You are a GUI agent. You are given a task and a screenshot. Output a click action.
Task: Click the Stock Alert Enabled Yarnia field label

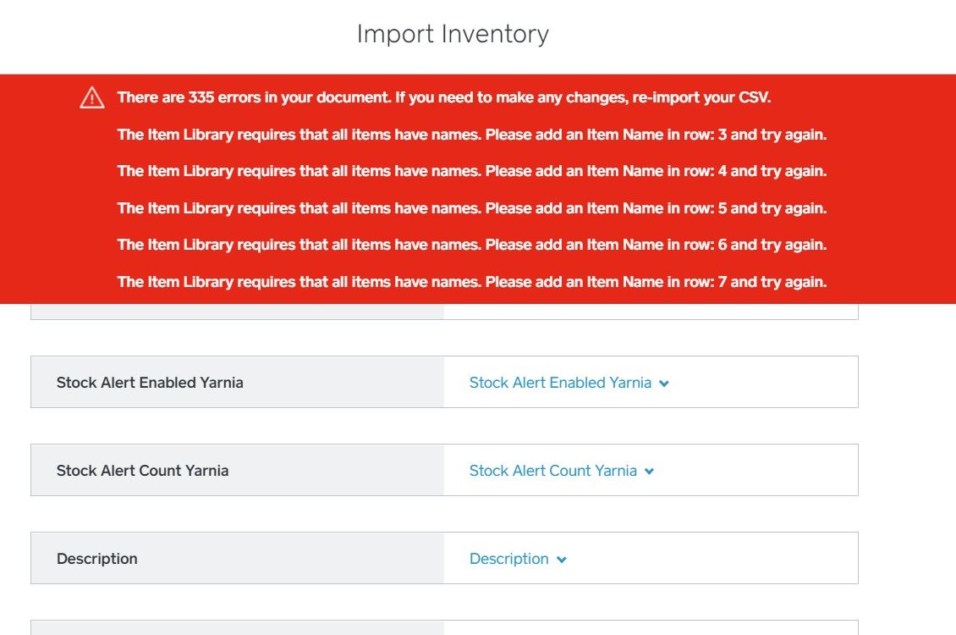coord(150,383)
